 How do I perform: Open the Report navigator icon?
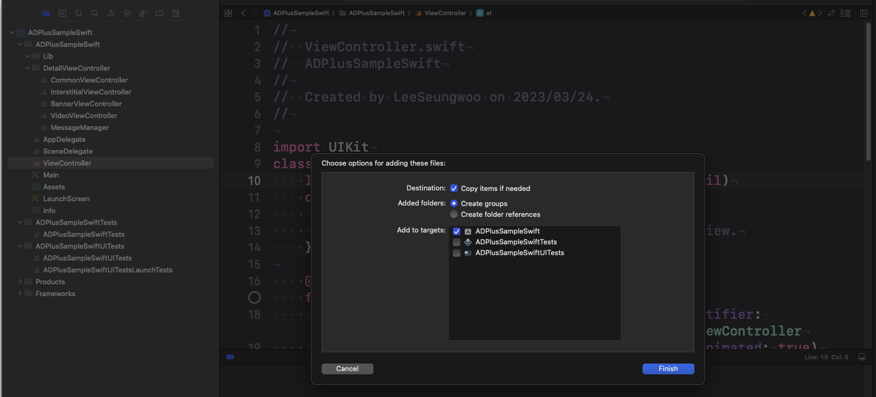pos(176,13)
